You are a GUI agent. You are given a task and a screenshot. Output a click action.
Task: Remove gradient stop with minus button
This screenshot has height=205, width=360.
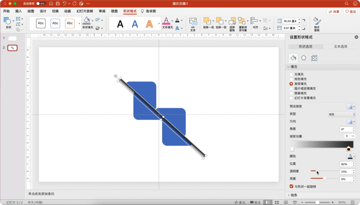tap(353, 136)
